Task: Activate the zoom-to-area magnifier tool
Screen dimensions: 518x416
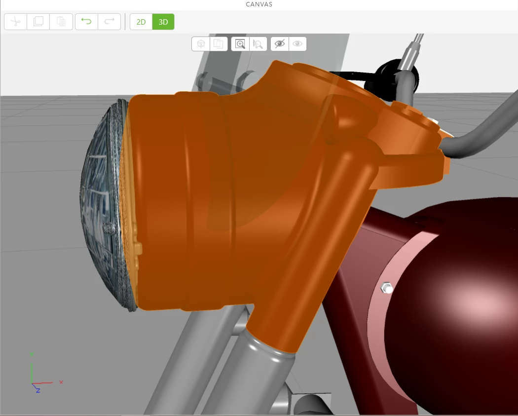Action: [x=240, y=44]
